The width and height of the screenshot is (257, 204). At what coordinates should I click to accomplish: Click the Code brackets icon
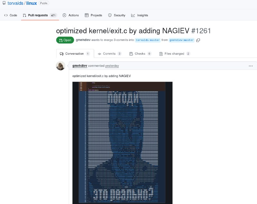coord(6,15)
